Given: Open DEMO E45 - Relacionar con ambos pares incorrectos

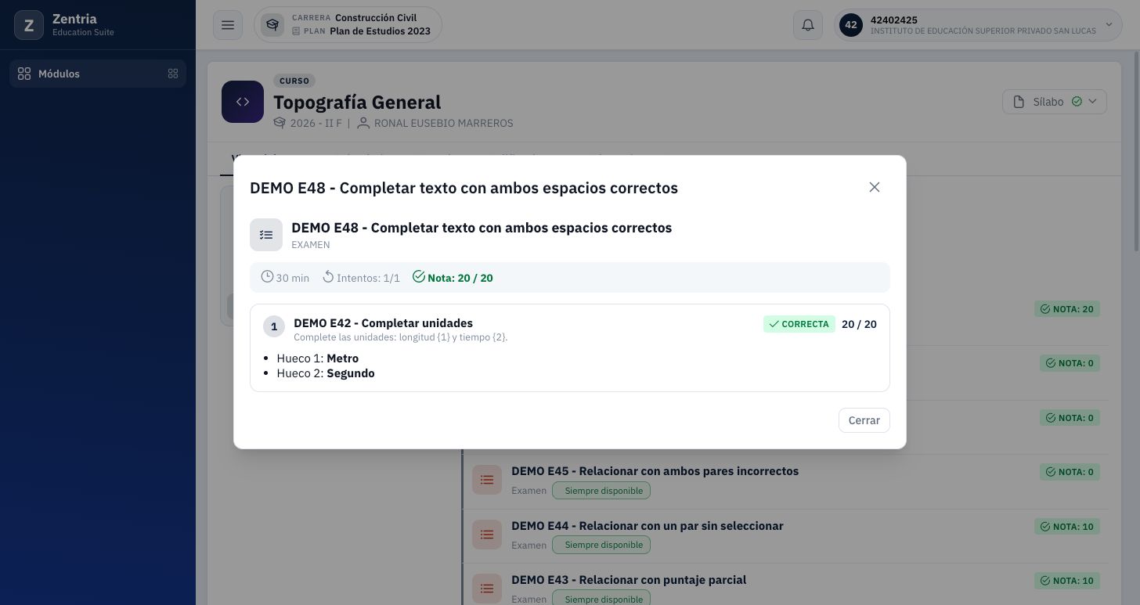Looking at the screenshot, I should pyautogui.click(x=655, y=471).
